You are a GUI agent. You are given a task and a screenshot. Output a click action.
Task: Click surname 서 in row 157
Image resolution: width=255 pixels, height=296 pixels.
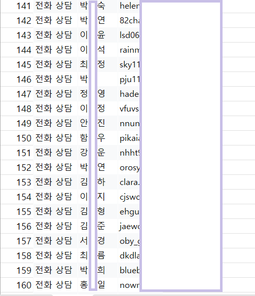84,241
